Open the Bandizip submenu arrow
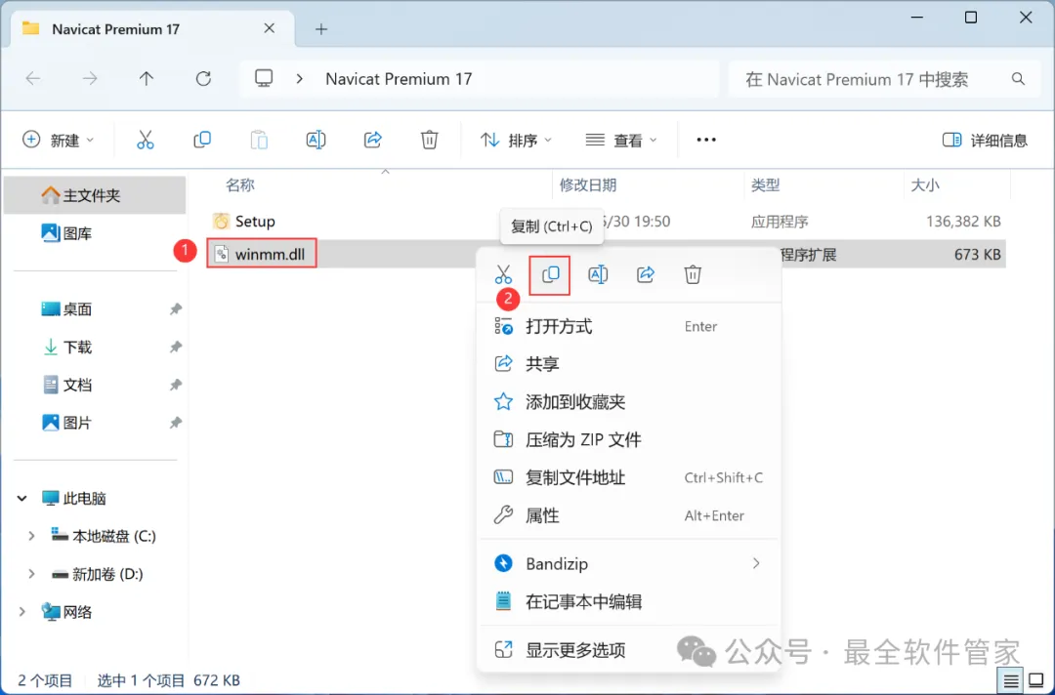Screen dimensions: 1055x695 756,563
